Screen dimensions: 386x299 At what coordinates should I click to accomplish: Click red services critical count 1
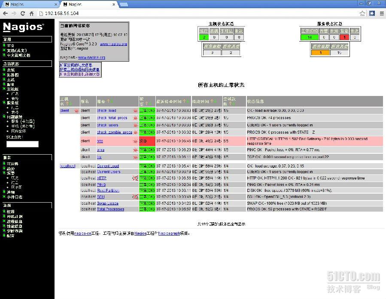coord(344,37)
